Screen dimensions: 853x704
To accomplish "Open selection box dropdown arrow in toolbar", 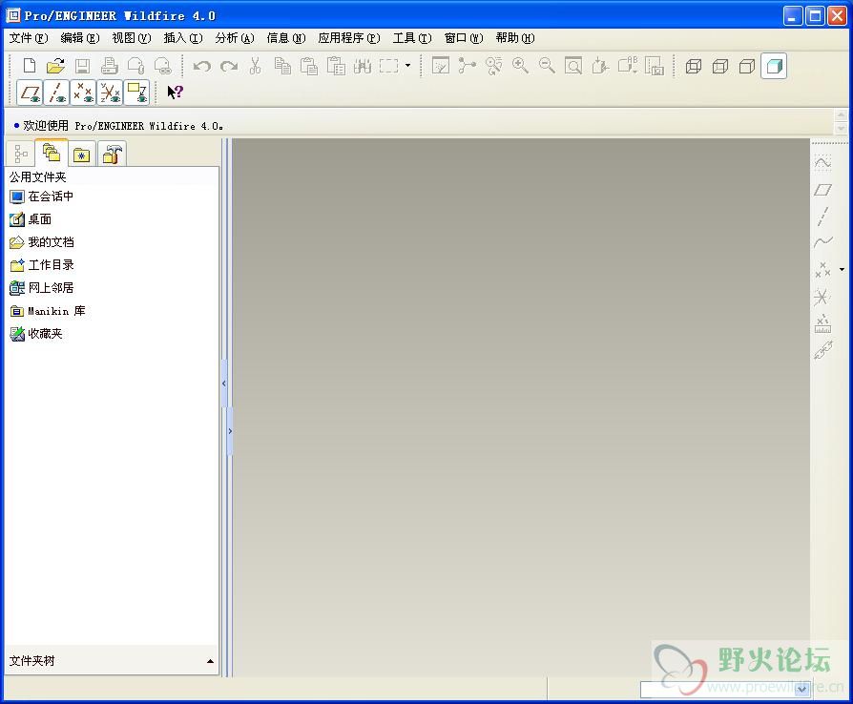I will (408, 66).
